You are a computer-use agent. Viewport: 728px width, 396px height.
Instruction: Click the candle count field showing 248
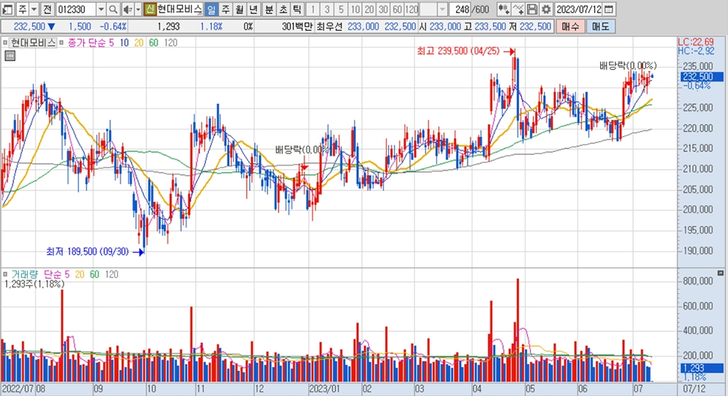click(x=460, y=9)
